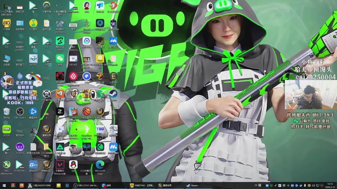Viewport: 337px width, 189px height.
Task: Open the taskbar clock showing 12:13
Action: point(330,186)
